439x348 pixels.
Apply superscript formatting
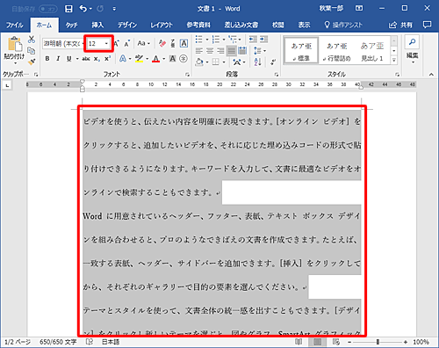[107, 59]
